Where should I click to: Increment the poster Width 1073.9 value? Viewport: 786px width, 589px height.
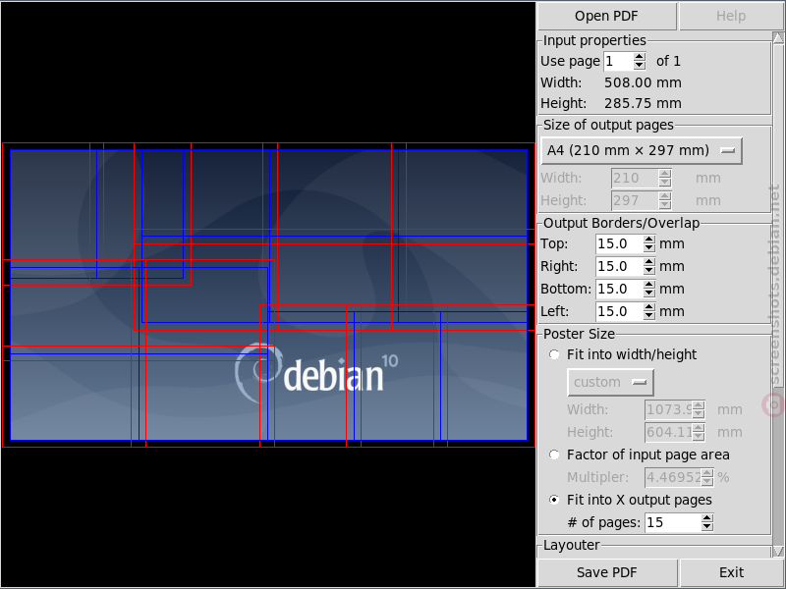699,405
